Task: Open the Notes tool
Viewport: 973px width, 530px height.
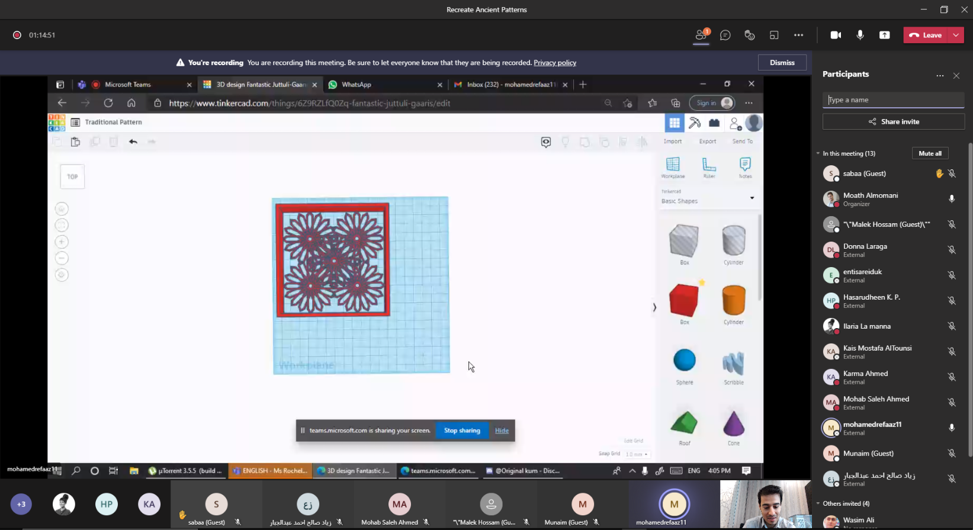Action: (745, 168)
